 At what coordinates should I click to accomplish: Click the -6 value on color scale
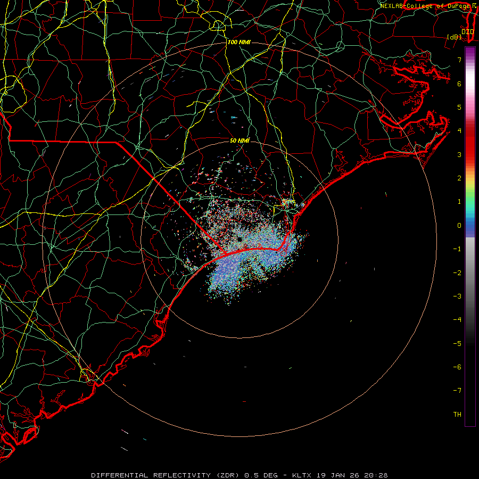pyautogui.click(x=457, y=367)
